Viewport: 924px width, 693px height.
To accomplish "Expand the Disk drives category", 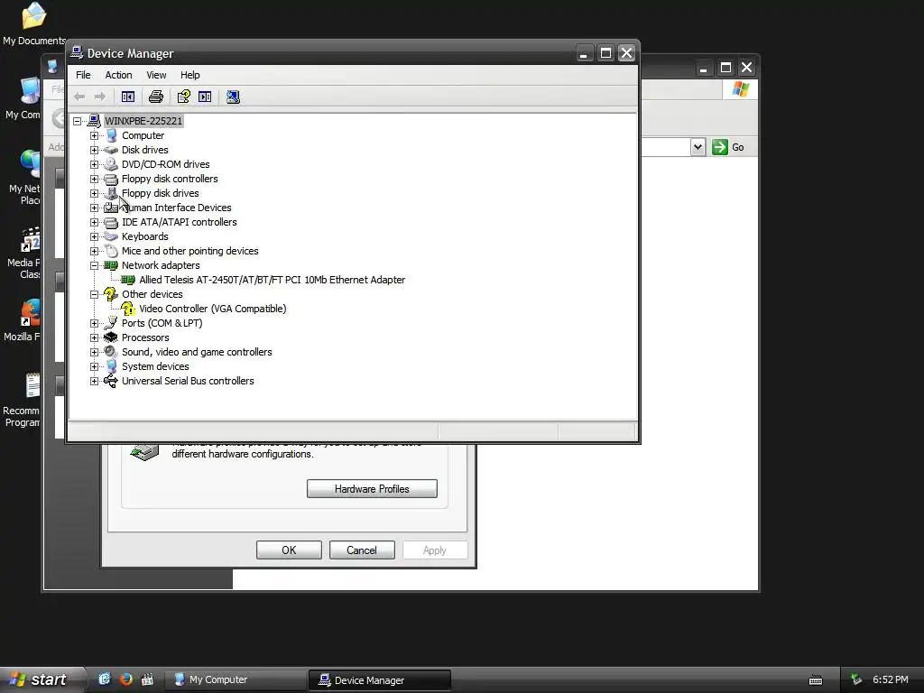I will click(94, 150).
